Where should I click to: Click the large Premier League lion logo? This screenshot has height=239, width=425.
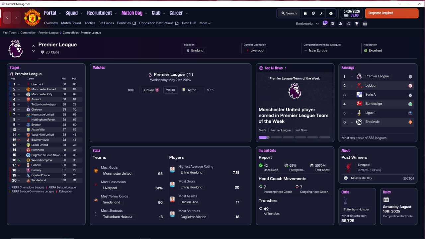tap(15, 48)
